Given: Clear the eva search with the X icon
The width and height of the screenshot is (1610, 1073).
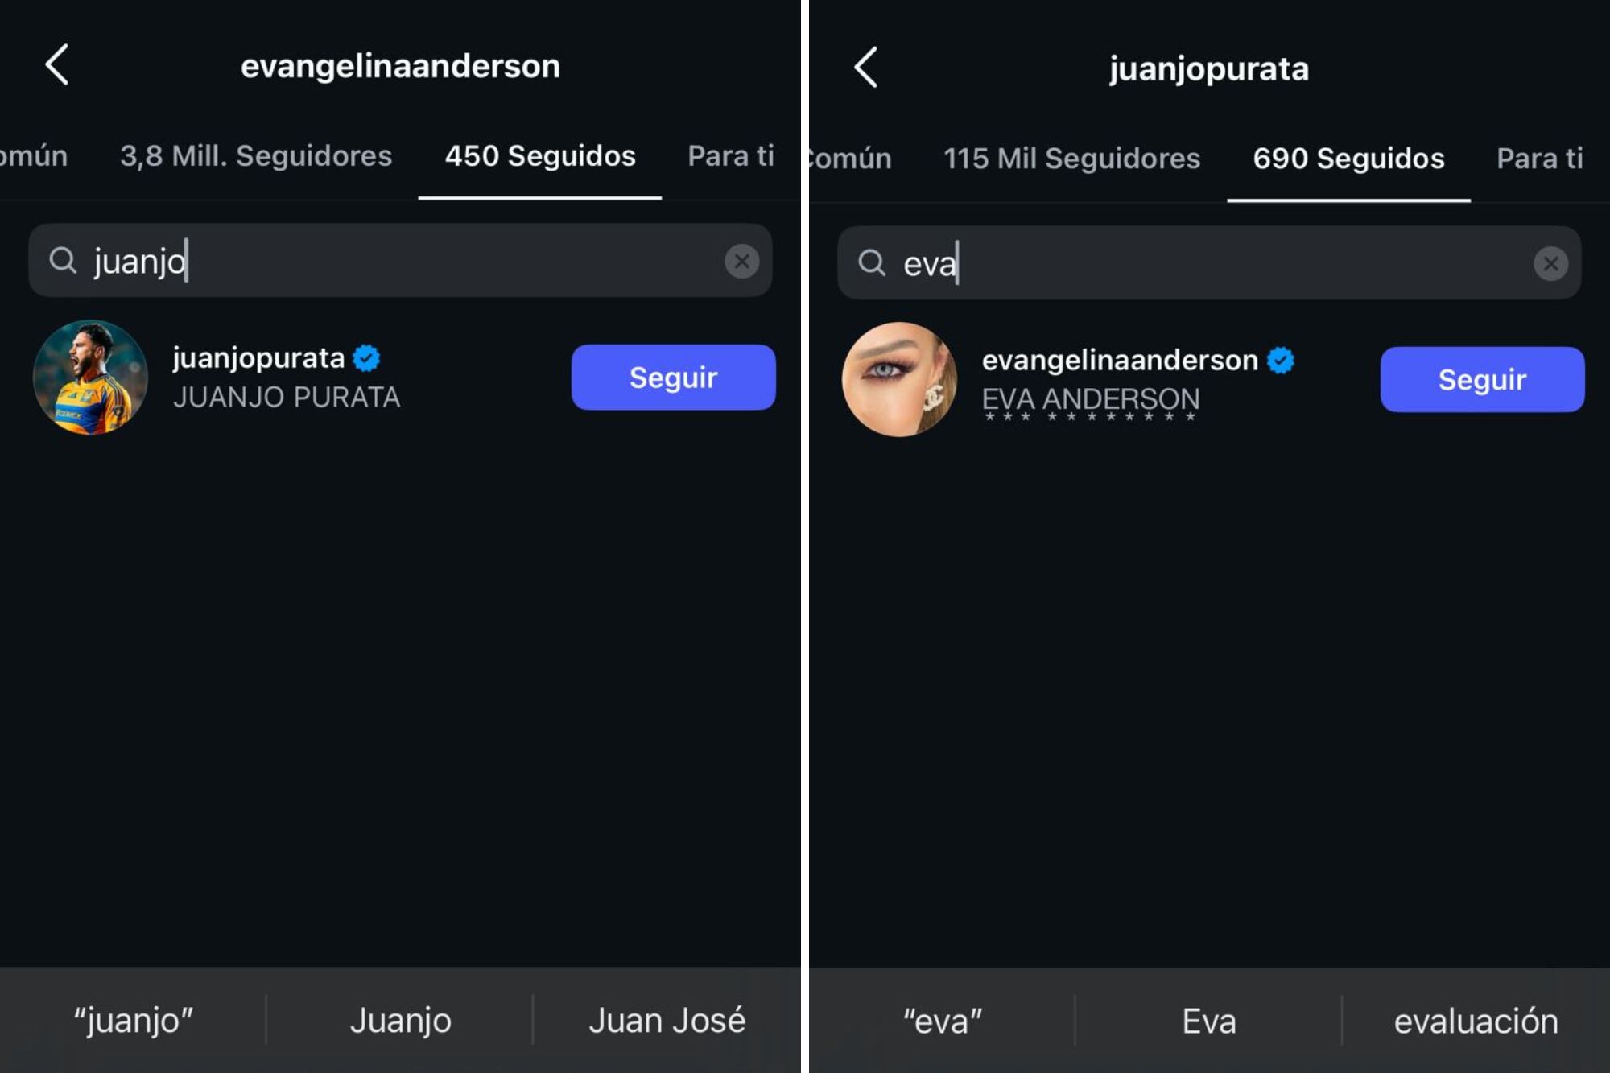Looking at the screenshot, I should [x=1551, y=264].
